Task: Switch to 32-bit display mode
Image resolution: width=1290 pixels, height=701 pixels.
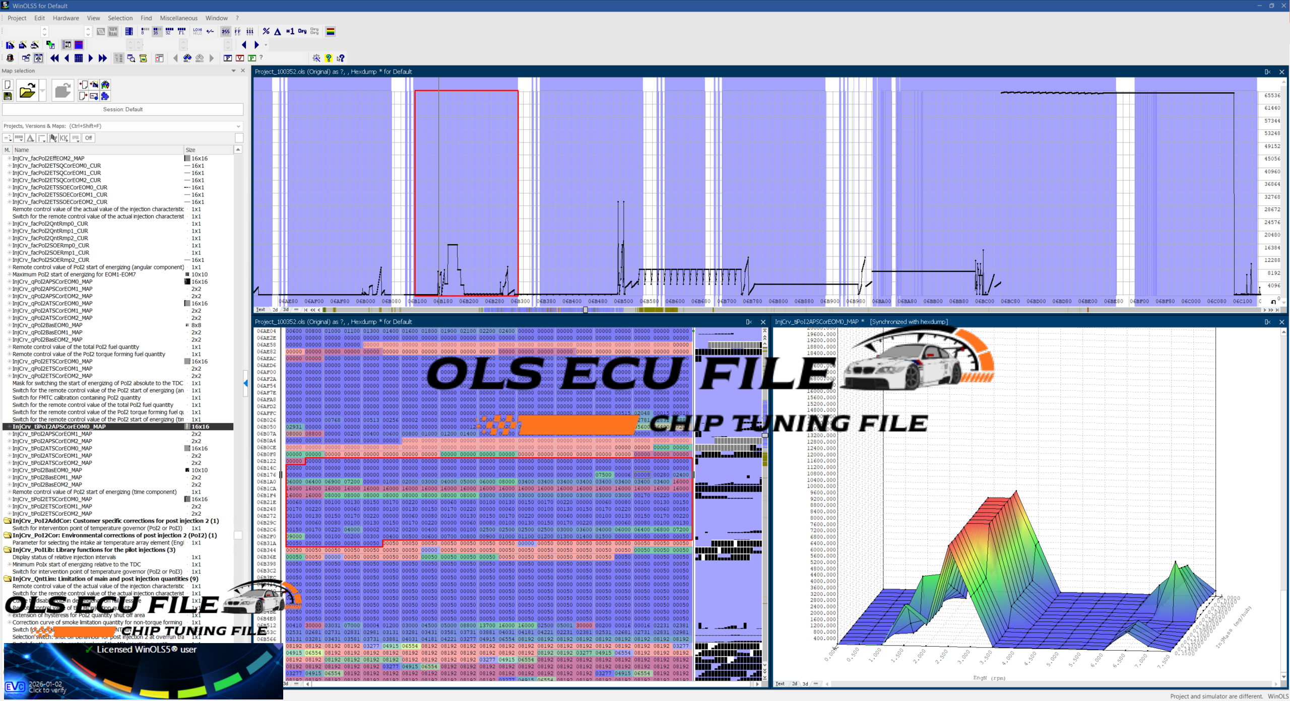Action: click(x=169, y=31)
